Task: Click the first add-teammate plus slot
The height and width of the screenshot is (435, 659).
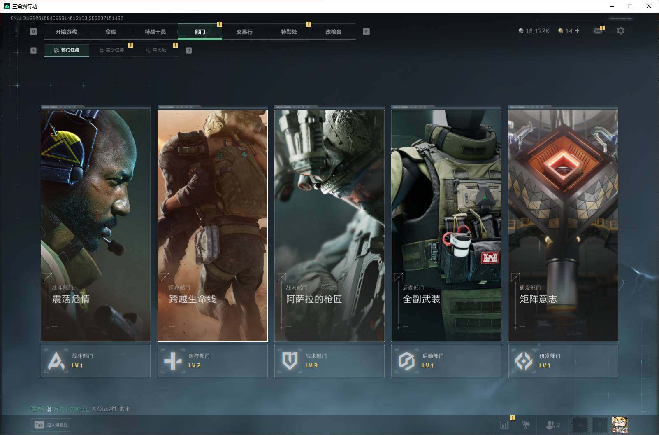Action: pos(580,425)
